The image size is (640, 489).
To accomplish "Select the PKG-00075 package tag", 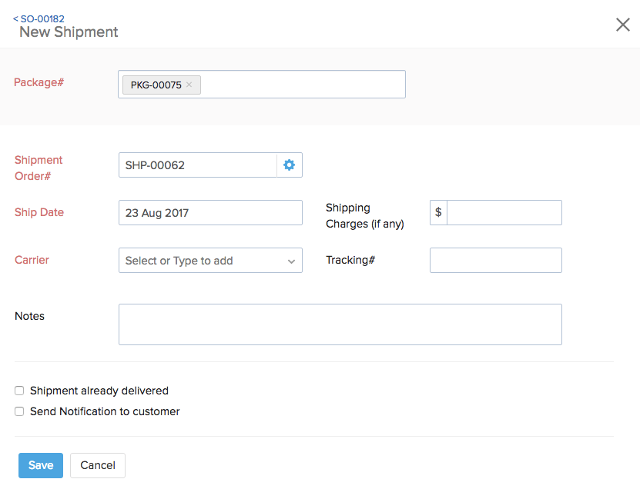I will tap(156, 85).
